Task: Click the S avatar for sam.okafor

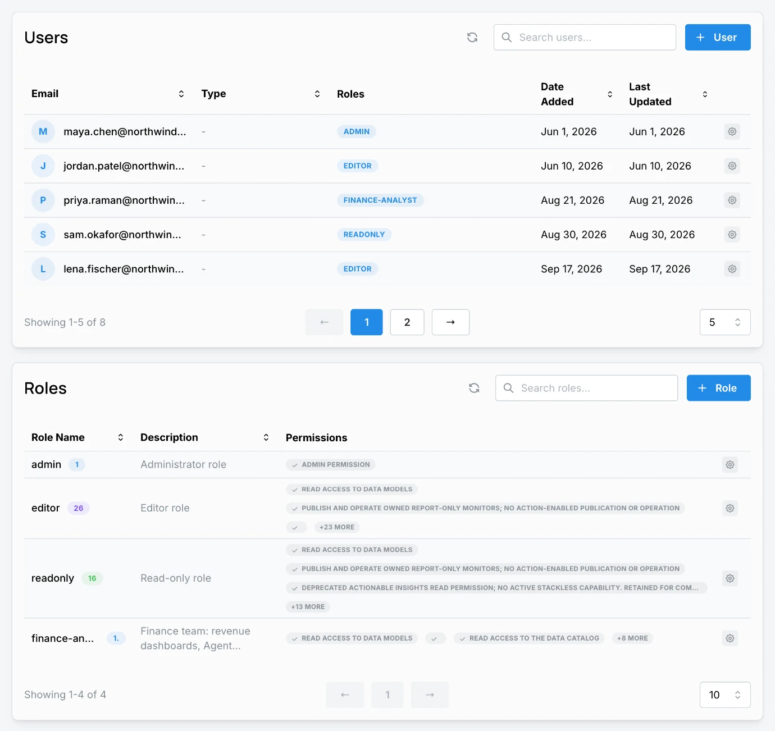Action: coord(43,234)
